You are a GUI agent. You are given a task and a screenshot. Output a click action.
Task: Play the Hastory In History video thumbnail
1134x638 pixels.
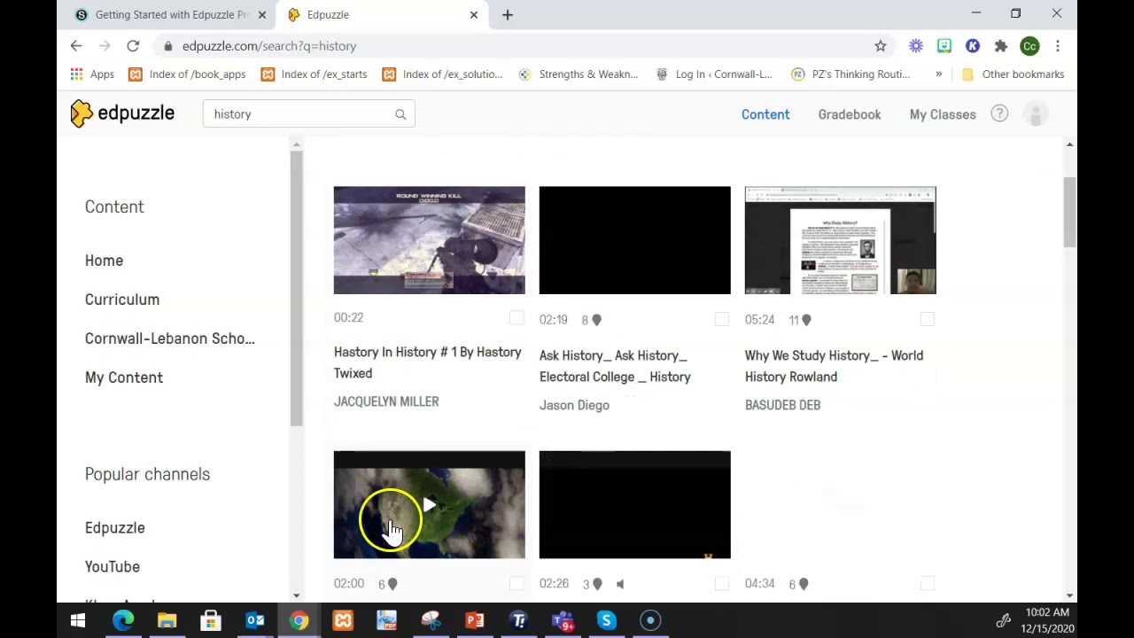[x=429, y=240]
